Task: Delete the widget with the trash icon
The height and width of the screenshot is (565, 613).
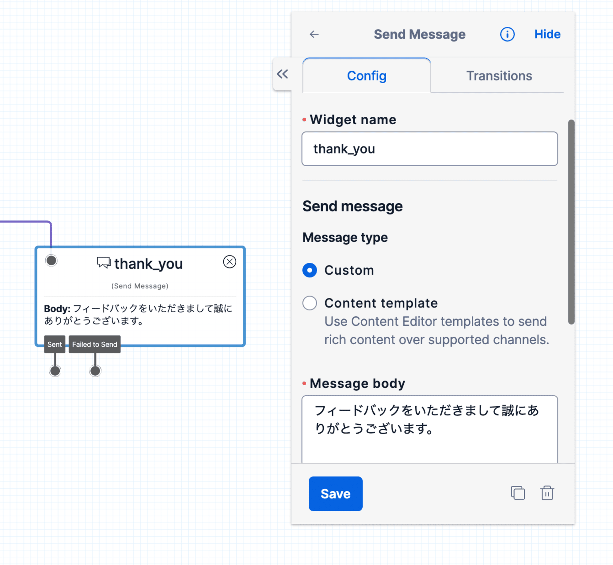Action: [547, 493]
